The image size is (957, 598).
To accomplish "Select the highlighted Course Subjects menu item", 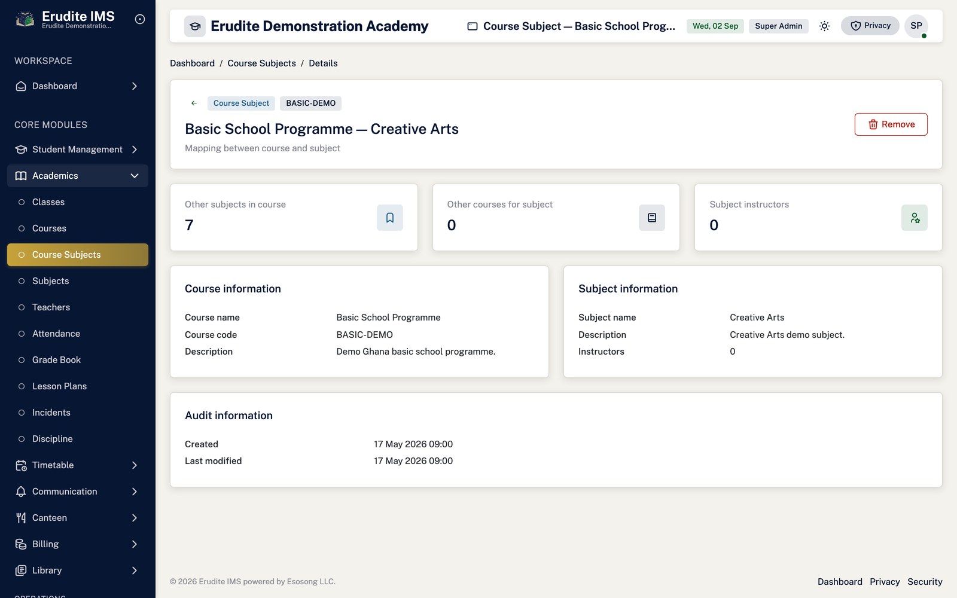I will pyautogui.click(x=78, y=255).
